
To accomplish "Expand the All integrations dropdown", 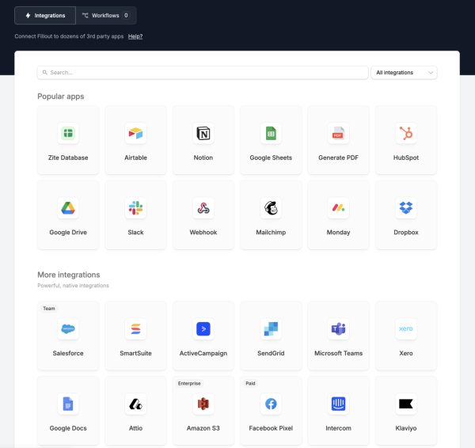I will click(x=404, y=72).
